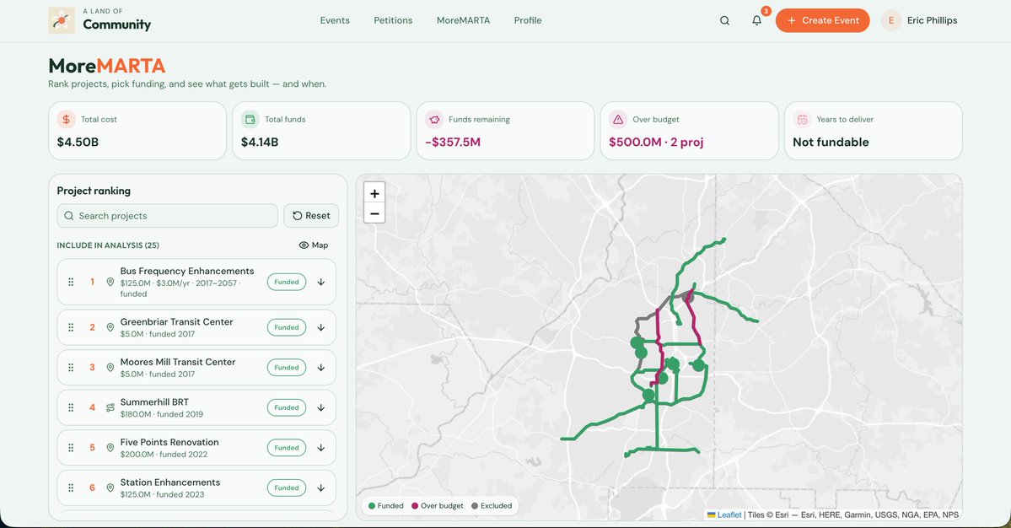Toggle Map visibility eye control
This screenshot has width=1011, height=528.
[x=314, y=245]
